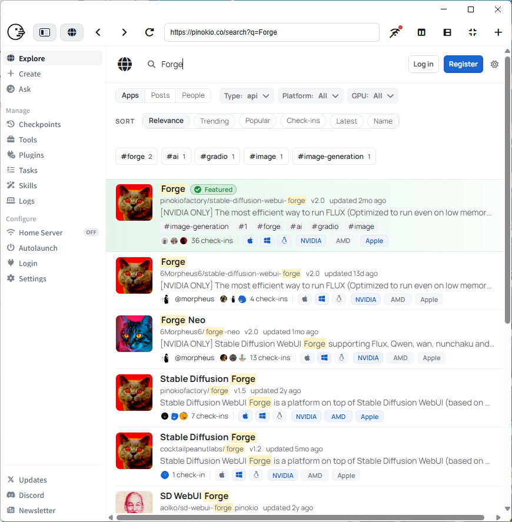Click Linux platform icon on featured Forge
This screenshot has height=522, width=512.
click(x=284, y=241)
